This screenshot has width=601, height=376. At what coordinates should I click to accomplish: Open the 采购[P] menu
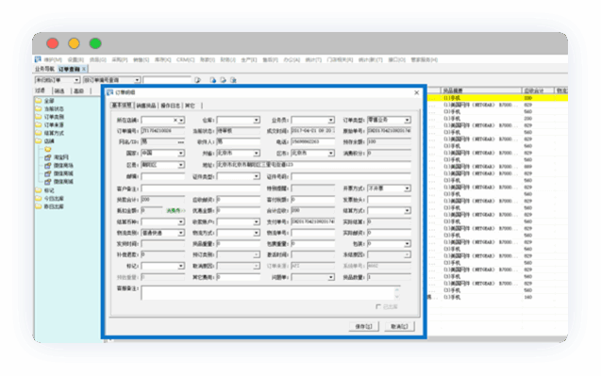click(120, 59)
